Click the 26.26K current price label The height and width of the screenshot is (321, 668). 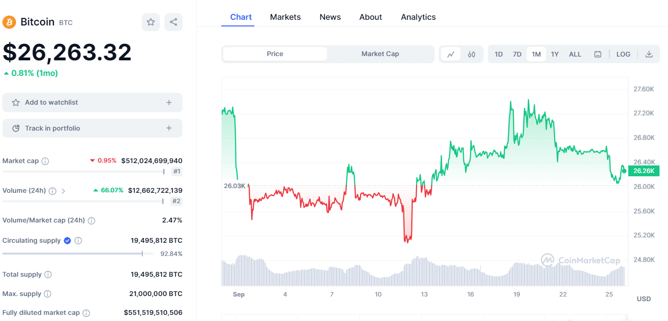644,171
